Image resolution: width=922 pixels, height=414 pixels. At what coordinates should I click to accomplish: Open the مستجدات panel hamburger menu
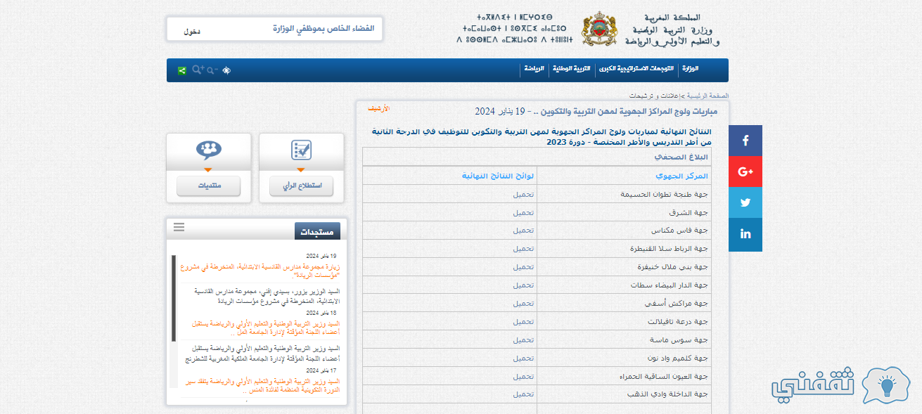[x=179, y=227]
